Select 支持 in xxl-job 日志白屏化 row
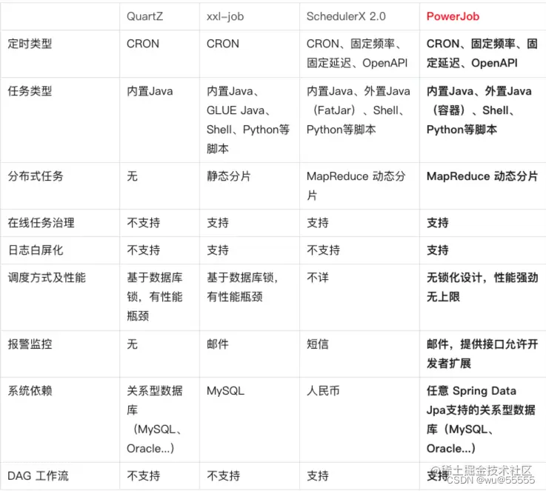546x491 pixels. (218, 250)
